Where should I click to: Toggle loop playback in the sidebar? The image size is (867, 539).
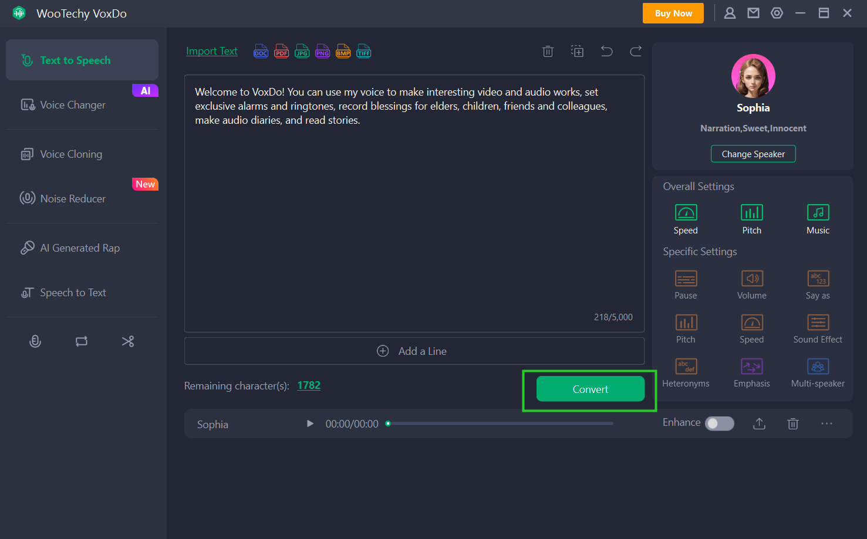click(82, 341)
